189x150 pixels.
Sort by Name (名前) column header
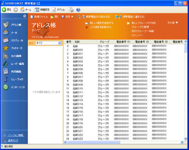[84, 42]
